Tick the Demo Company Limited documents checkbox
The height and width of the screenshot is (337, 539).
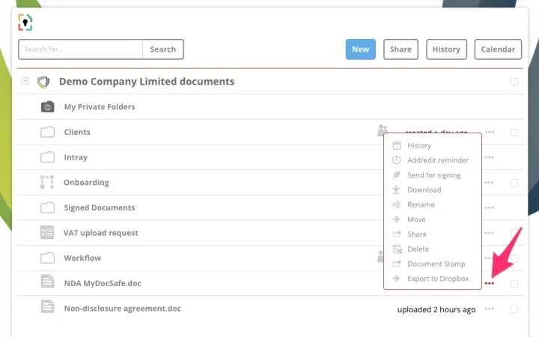click(x=514, y=82)
